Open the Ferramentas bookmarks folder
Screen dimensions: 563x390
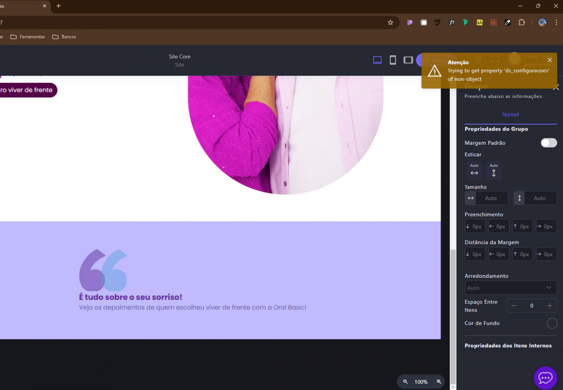tap(28, 37)
